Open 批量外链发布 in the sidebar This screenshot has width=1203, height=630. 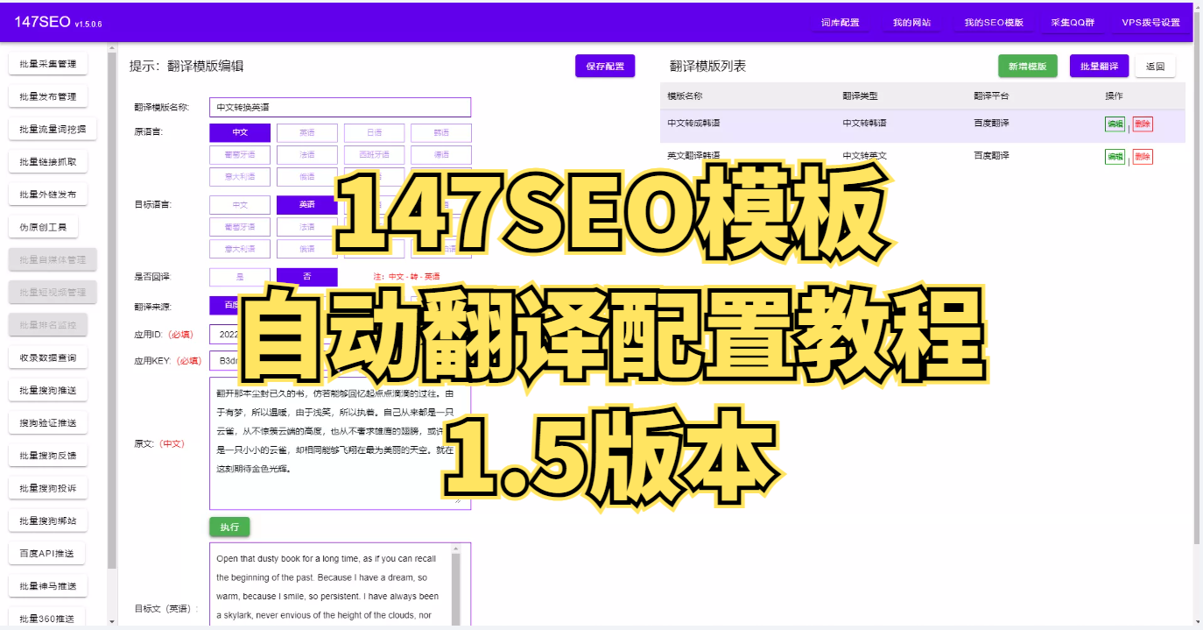tap(47, 195)
